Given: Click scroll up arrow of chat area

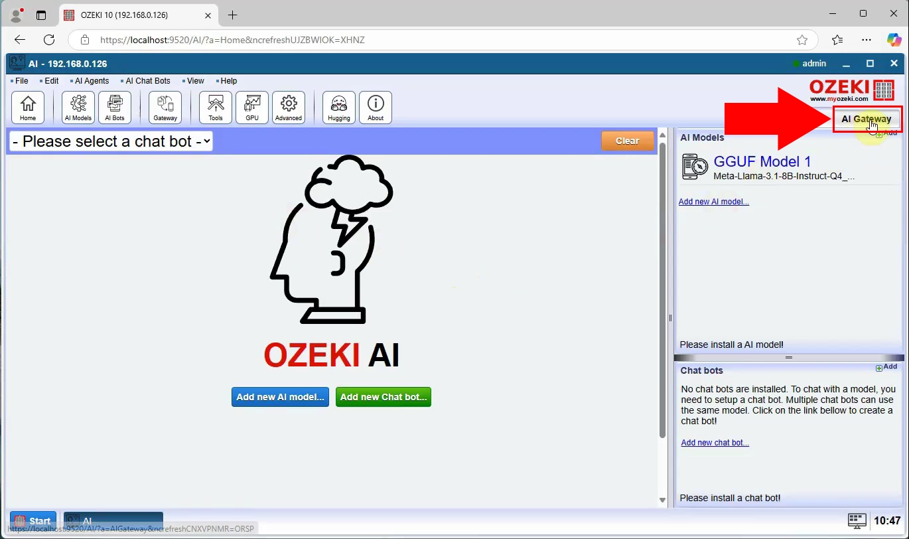Looking at the screenshot, I should (x=662, y=135).
